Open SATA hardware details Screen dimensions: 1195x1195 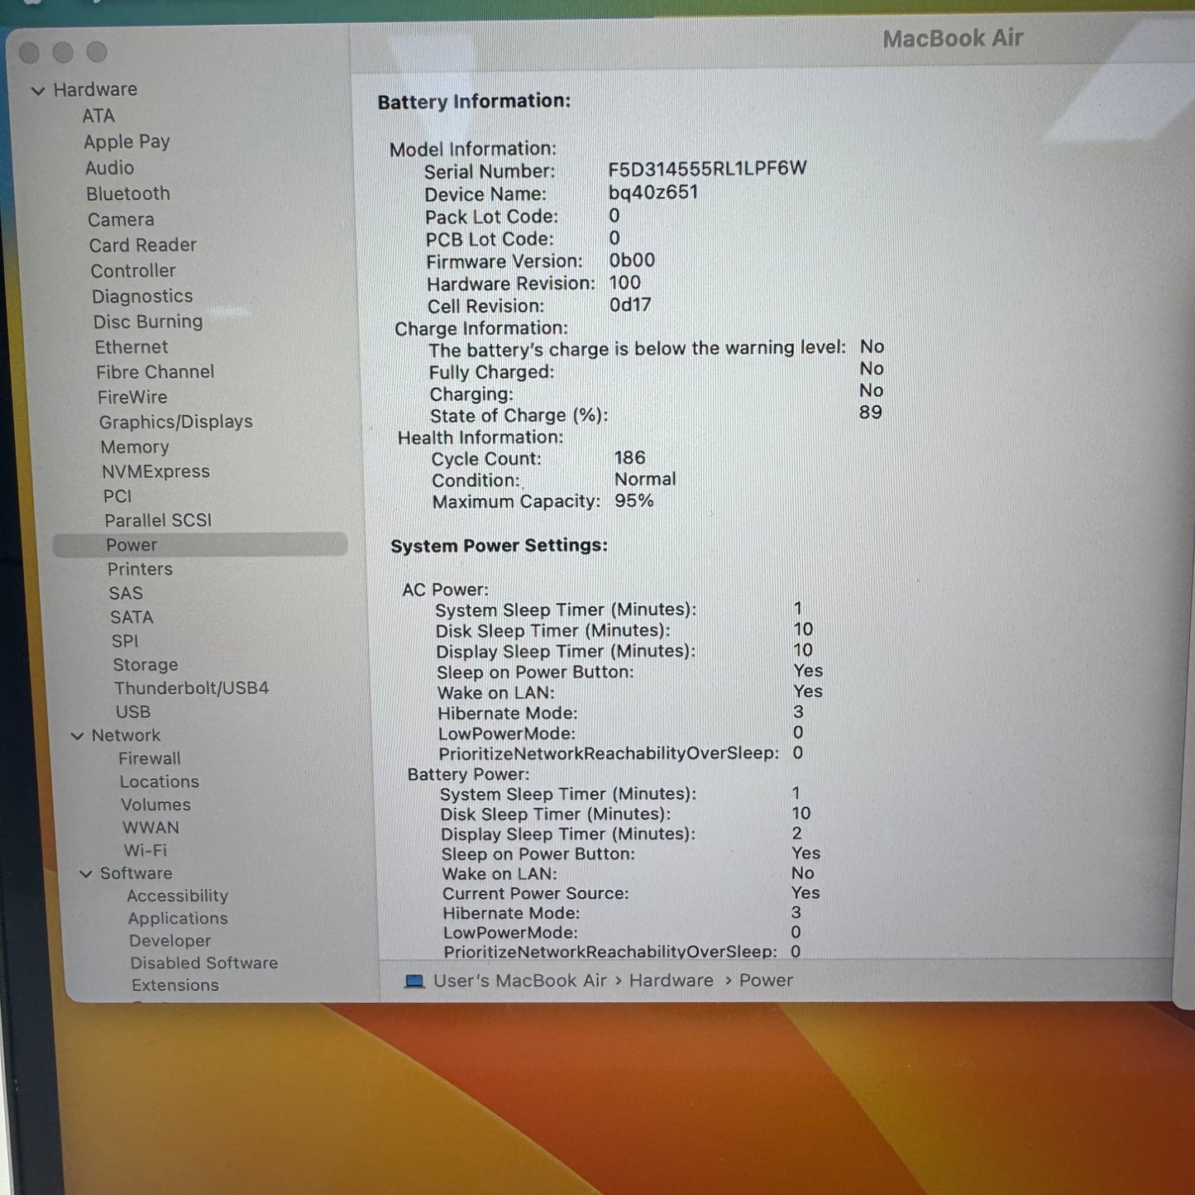[x=131, y=617]
